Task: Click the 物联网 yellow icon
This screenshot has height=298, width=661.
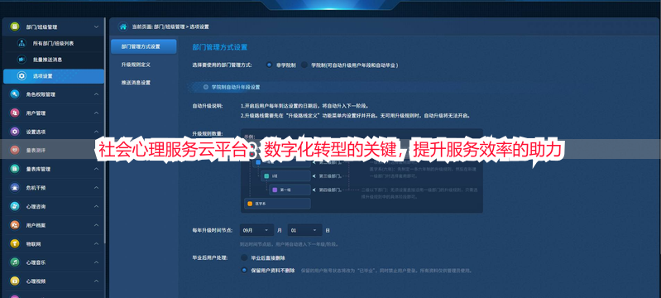Action: coord(15,243)
